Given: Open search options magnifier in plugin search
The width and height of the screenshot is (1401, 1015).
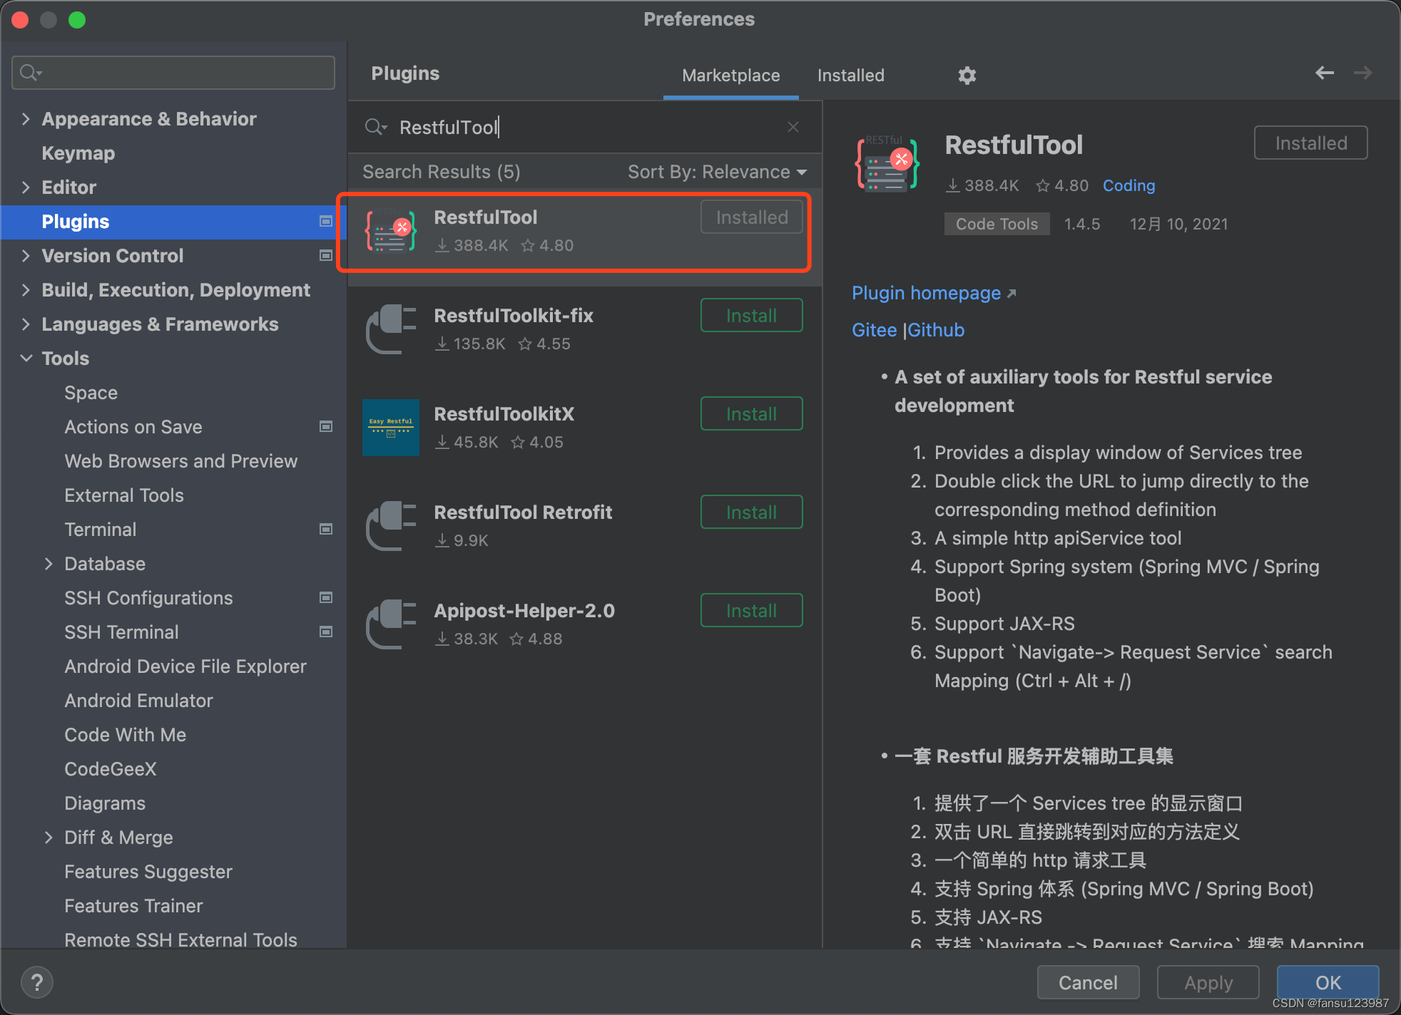Looking at the screenshot, I should (x=375, y=127).
